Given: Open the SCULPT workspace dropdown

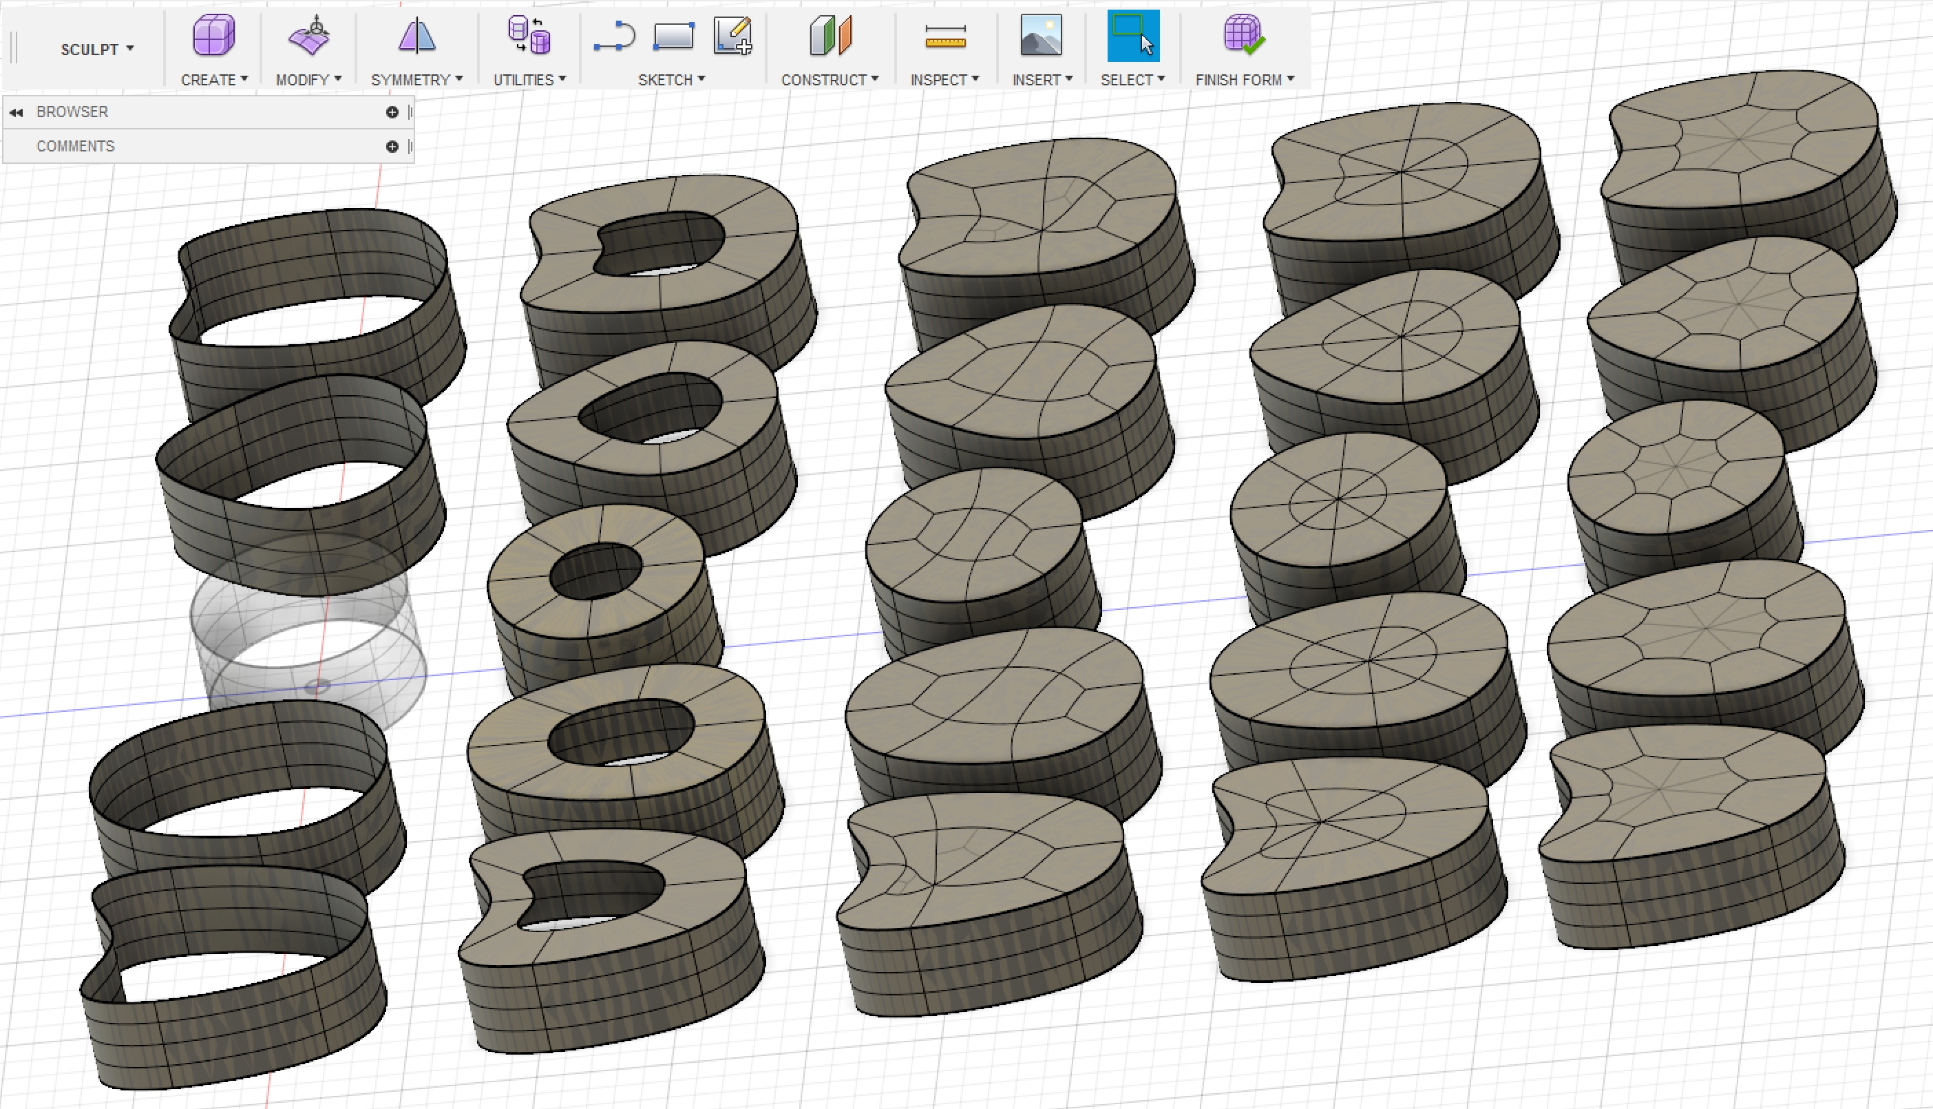Looking at the screenshot, I should tap(97, 50).
